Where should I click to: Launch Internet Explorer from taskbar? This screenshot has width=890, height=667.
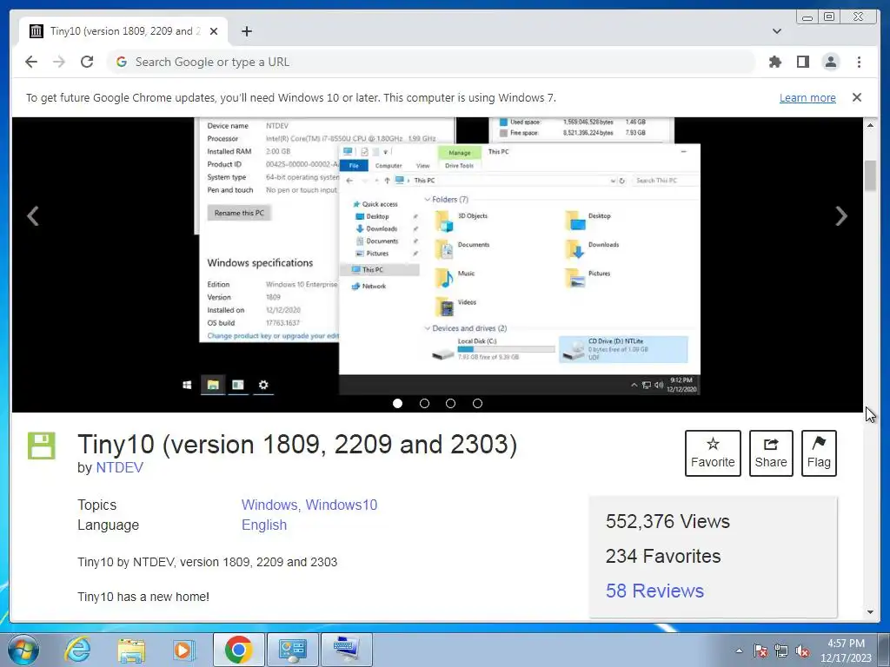(77, 650)
